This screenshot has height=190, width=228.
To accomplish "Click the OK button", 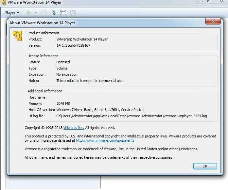I will [x=205, y=166].
